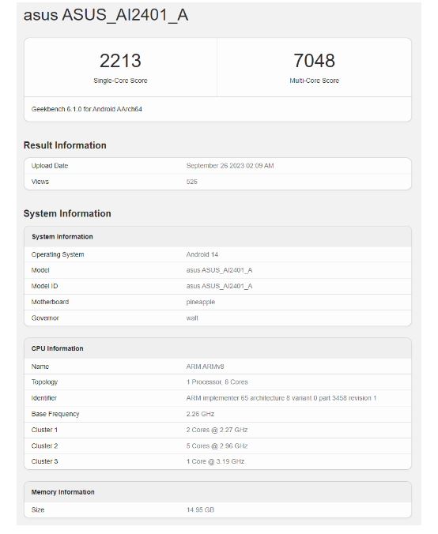Viewport: 438px width, 534px height.
Task: Select the 1 Processor, 8 Cores value
Action: 217,382
